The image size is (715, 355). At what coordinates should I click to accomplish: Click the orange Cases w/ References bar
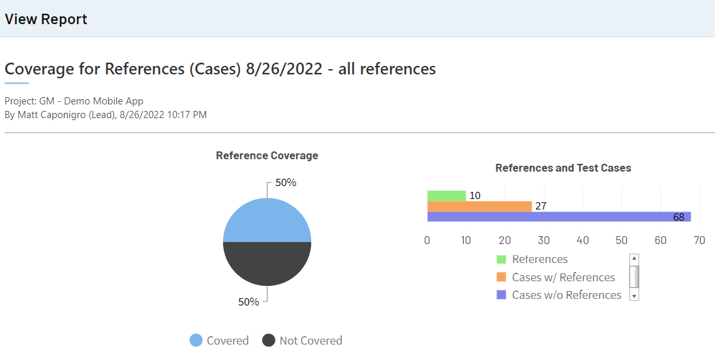coord(479,206)
